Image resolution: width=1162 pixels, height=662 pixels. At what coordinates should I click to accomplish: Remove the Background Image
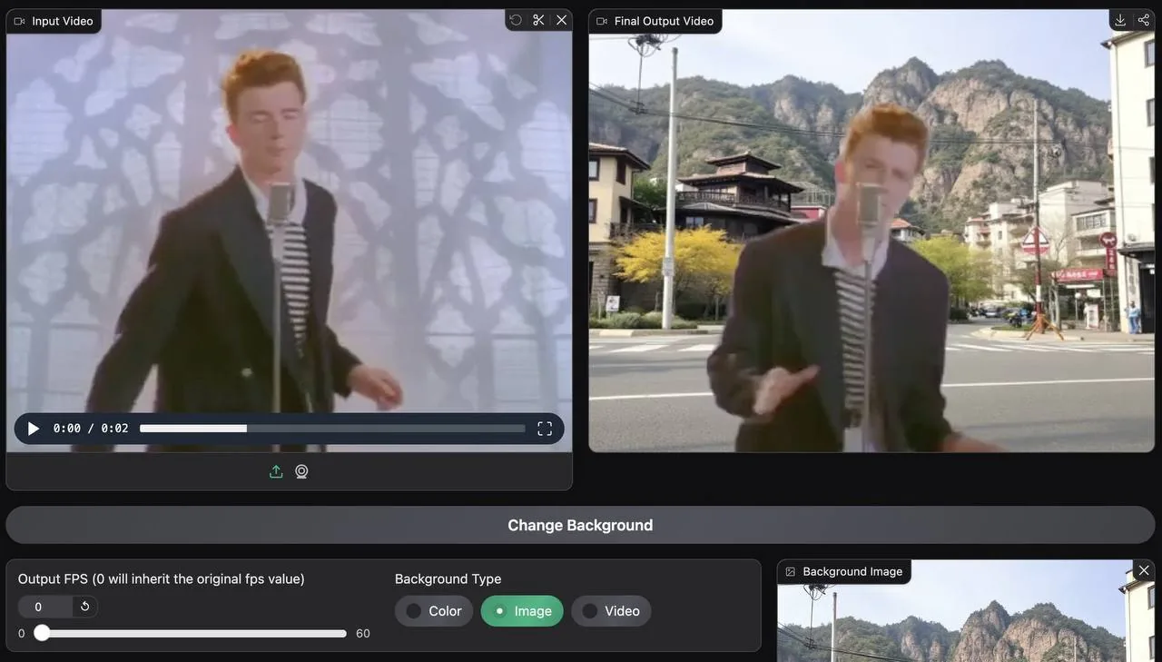coord(1144,570)
